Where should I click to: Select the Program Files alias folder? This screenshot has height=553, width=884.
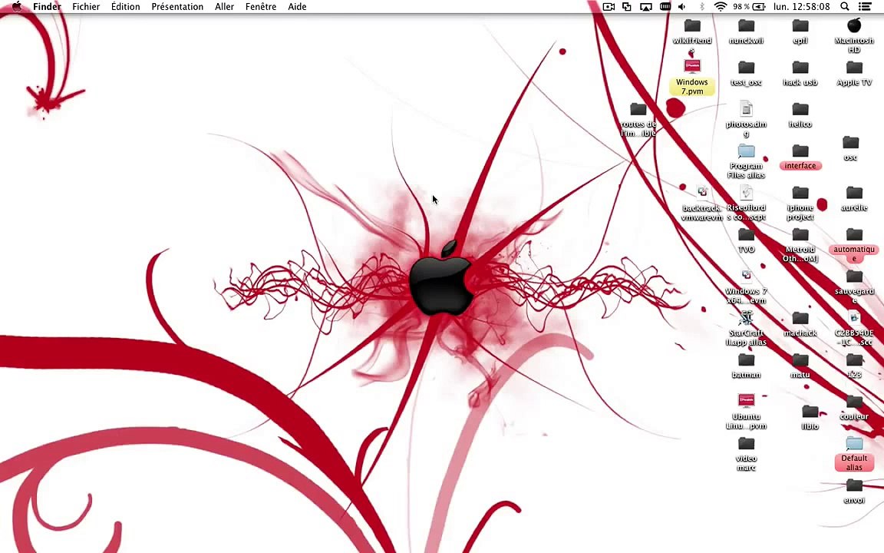(747, 151)
